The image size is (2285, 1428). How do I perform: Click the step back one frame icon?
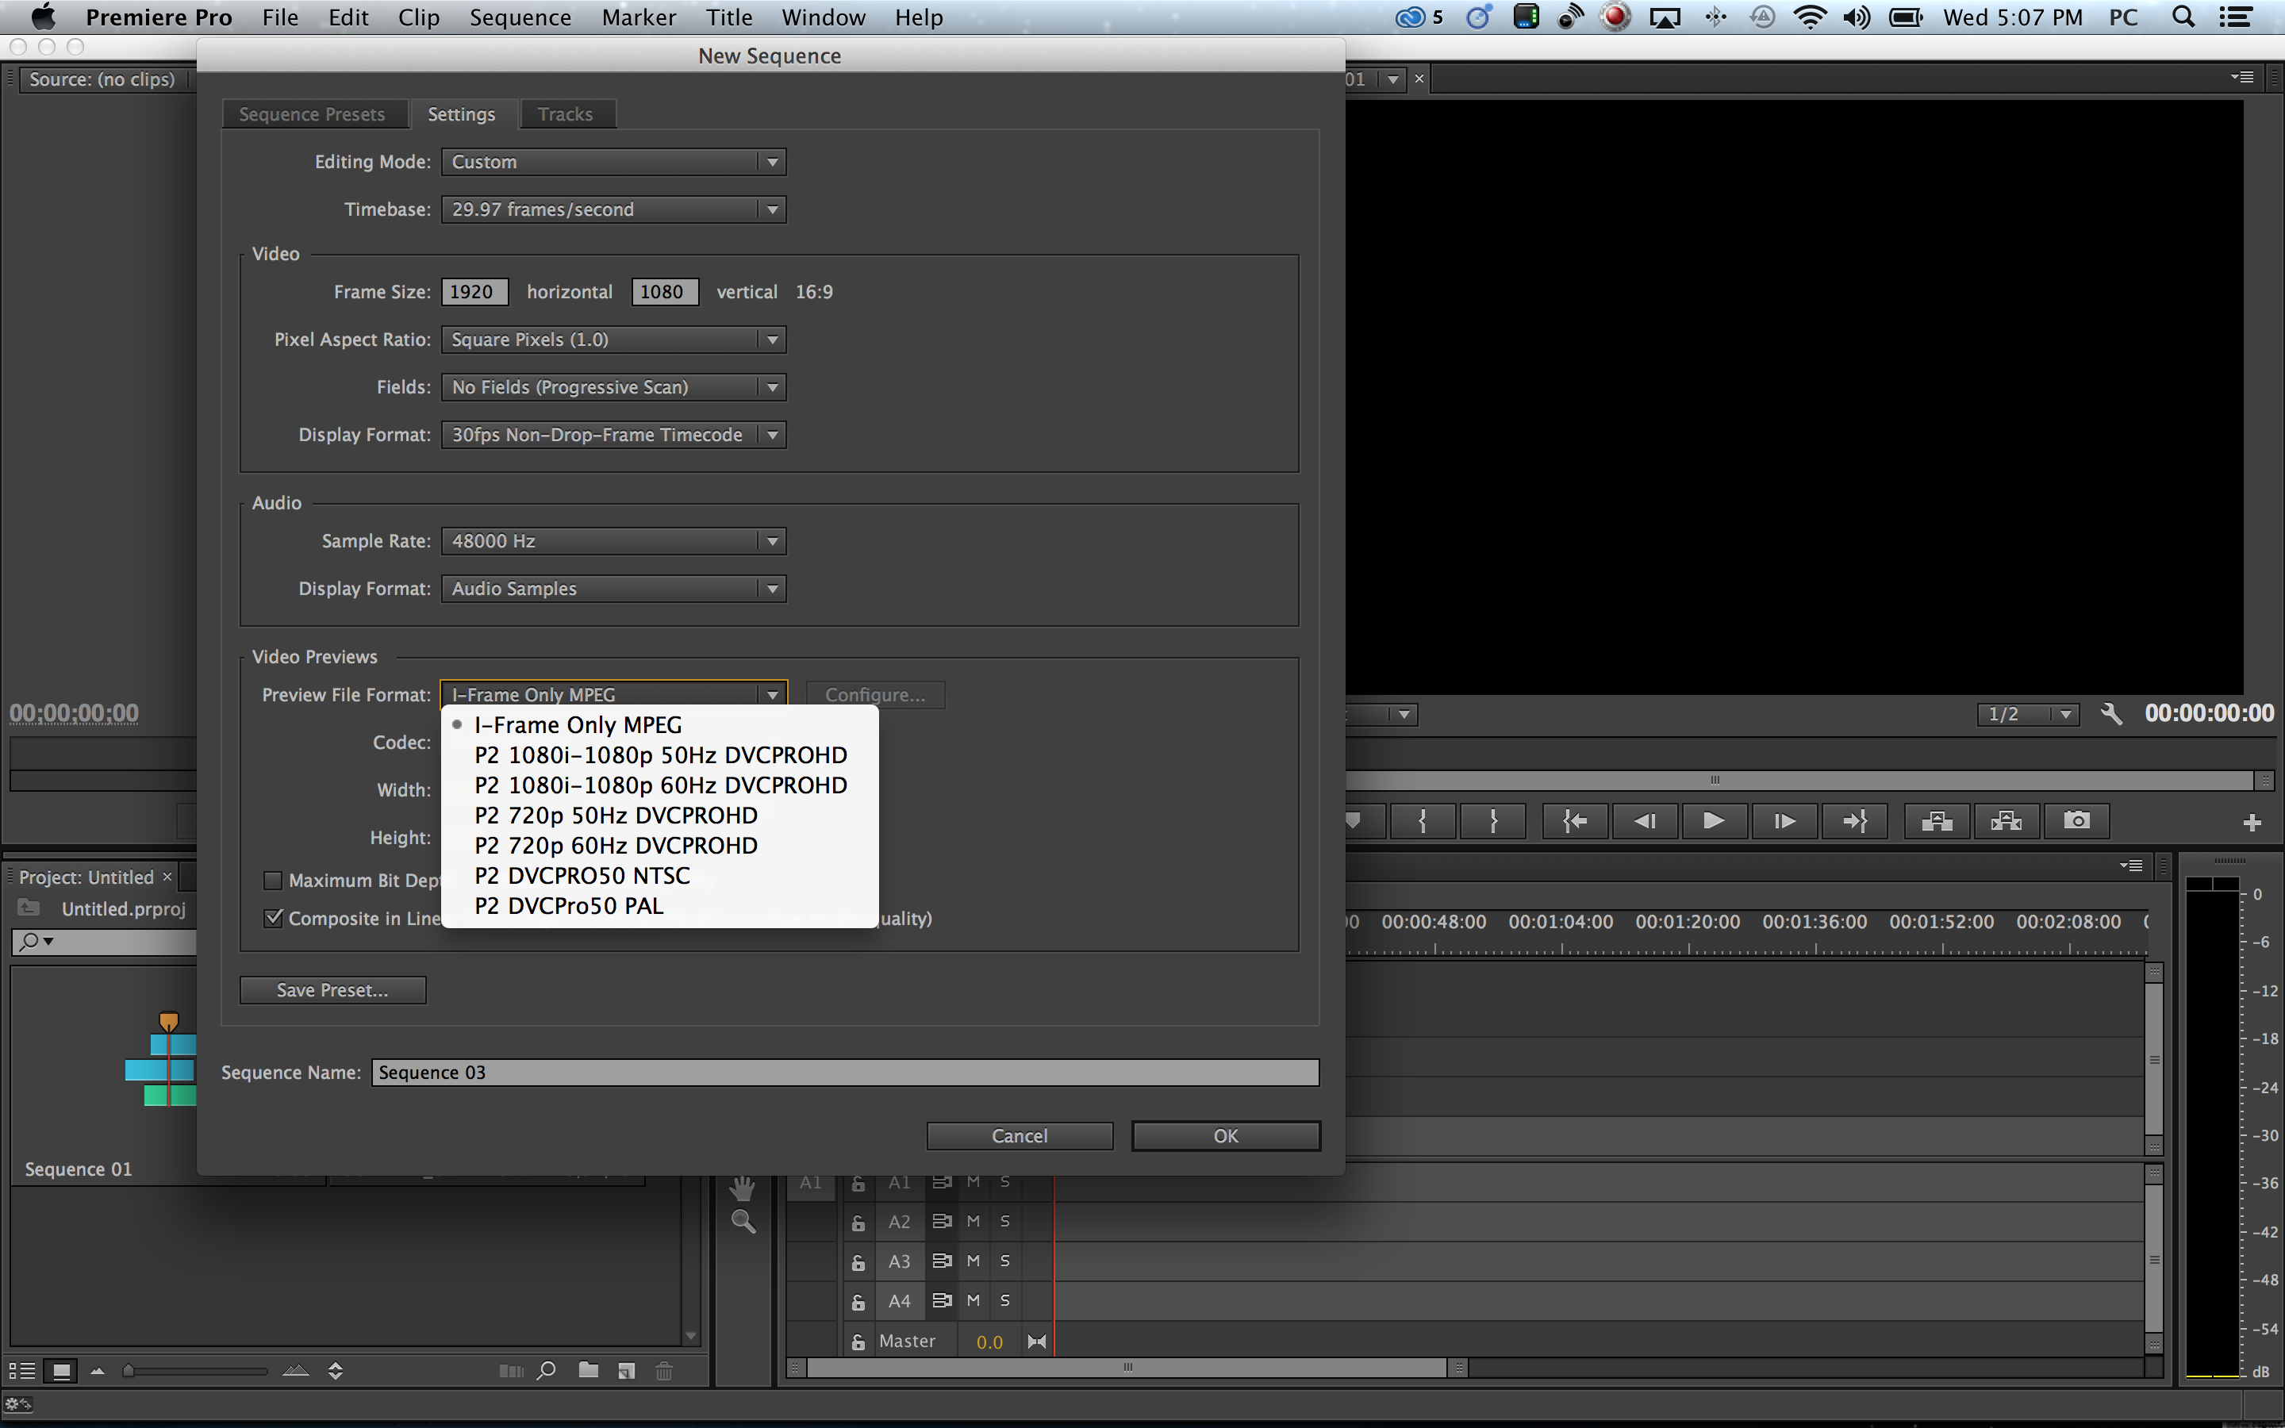pyautogui.click(x=1640, y=821)
